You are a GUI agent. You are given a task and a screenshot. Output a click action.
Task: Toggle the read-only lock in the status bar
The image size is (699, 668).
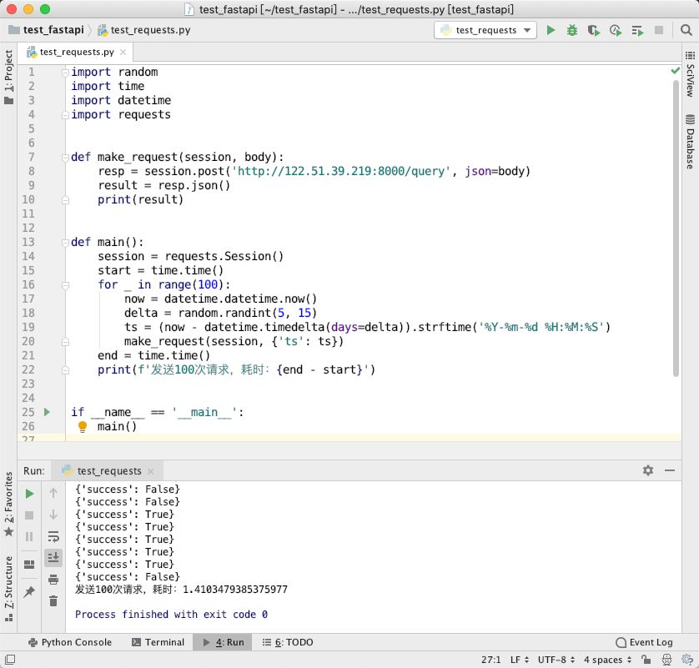point(646,659)
